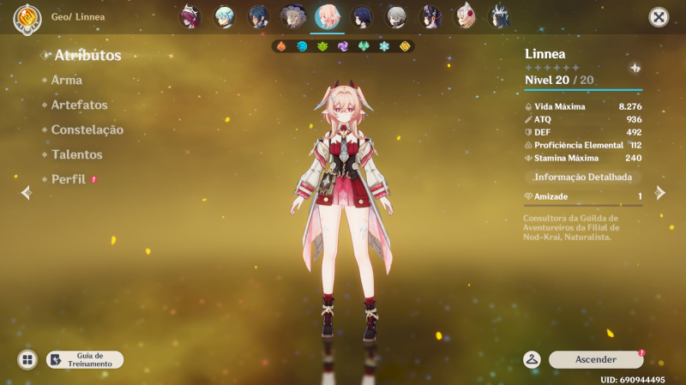
Task: Select the dark-haired character with pink flowers
Action: click(430, 16)
